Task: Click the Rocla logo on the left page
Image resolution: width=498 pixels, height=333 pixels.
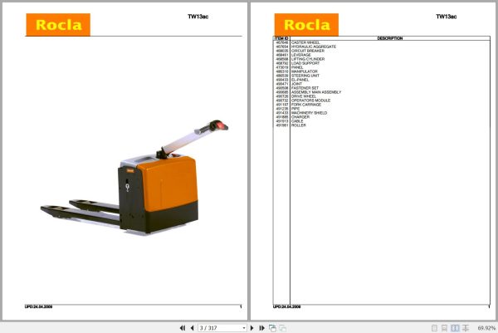Action: point(58,24)
